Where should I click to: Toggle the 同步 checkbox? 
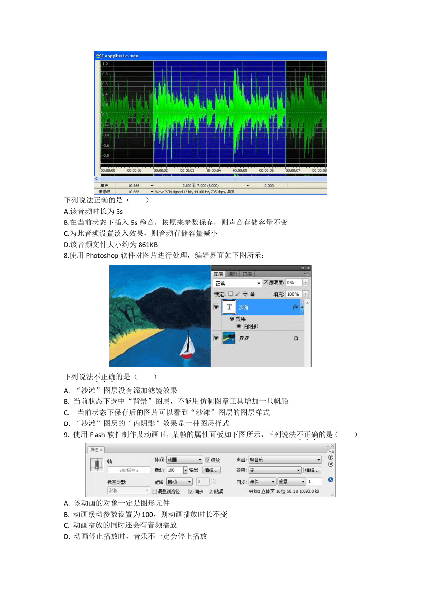191,491
